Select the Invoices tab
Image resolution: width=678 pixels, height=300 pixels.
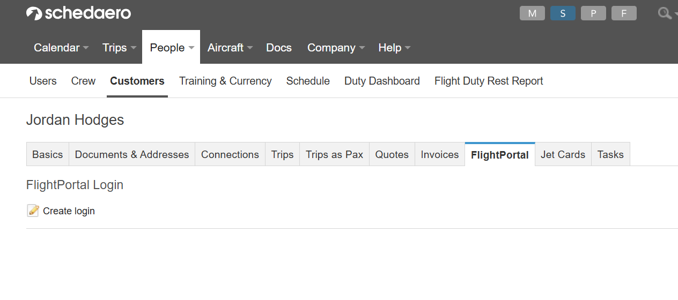pyautogui.click(x=440, y=154)
